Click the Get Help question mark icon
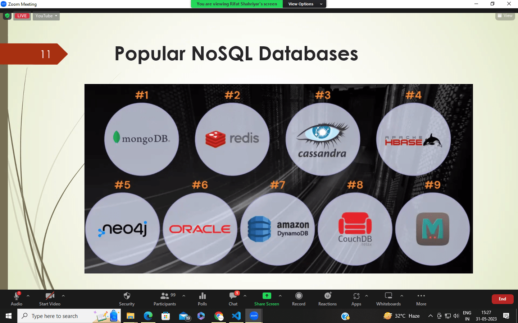Image resolution: width=518 pixels, height=323 pixels. (345, 316)
